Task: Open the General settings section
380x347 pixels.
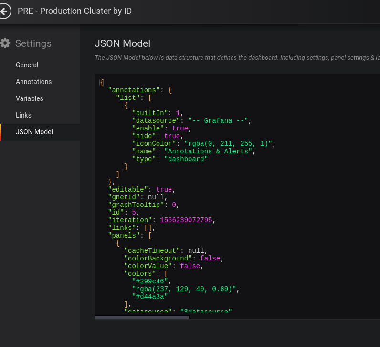Action: tap(27, 65)
